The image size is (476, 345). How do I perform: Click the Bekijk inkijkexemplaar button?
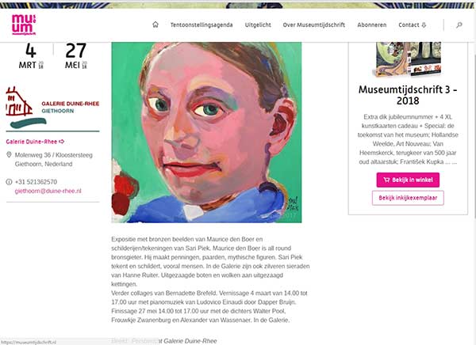408,198
